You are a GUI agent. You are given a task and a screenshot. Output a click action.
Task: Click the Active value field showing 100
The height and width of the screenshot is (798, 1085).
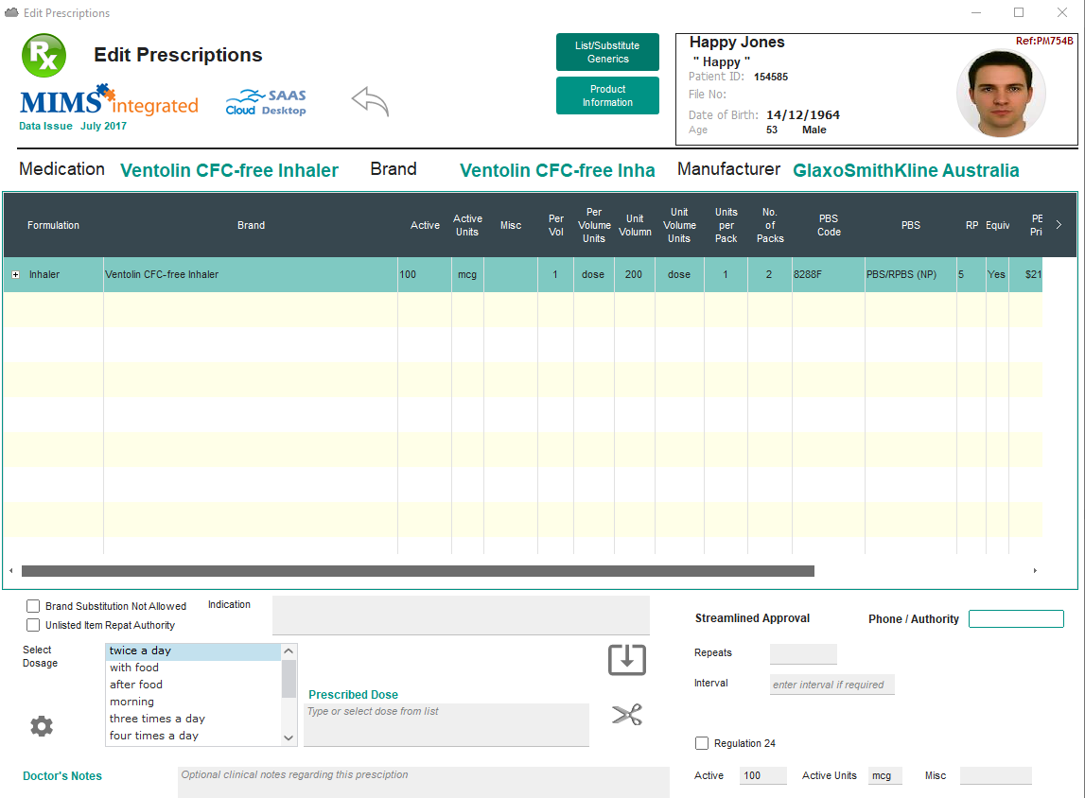pos(763,776)
